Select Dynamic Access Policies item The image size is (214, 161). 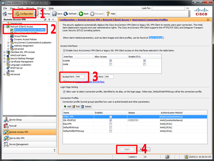pyautogui.click(x=25, y=39)
